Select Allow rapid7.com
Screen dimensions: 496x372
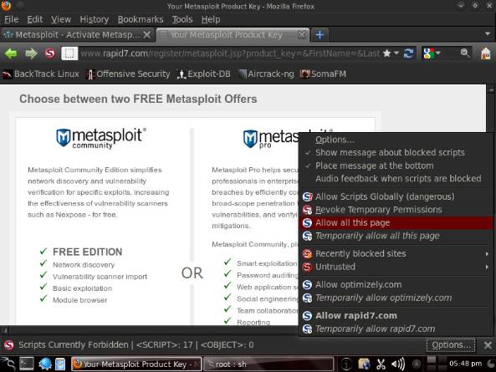(396, 315)
